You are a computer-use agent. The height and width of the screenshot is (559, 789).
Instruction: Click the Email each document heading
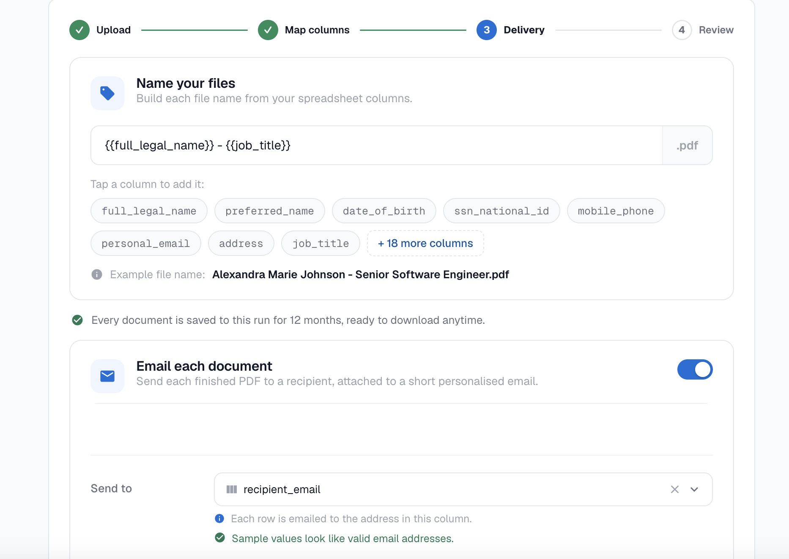click(204, 366)
